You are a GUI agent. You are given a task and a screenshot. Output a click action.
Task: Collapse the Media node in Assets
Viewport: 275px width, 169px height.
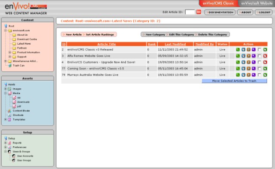coord(6,93)
